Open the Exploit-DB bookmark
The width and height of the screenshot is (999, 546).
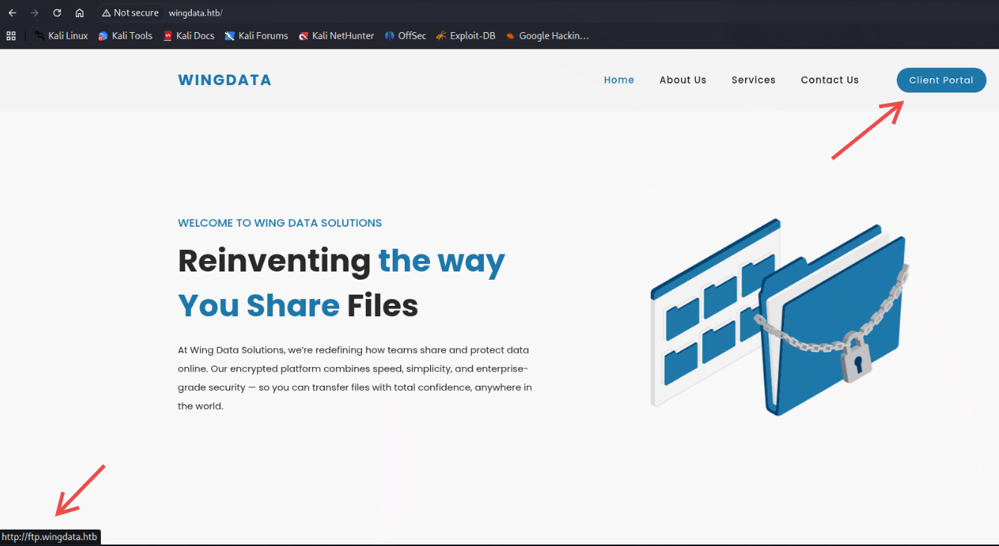pyautogui.click(x=466, y=36)
